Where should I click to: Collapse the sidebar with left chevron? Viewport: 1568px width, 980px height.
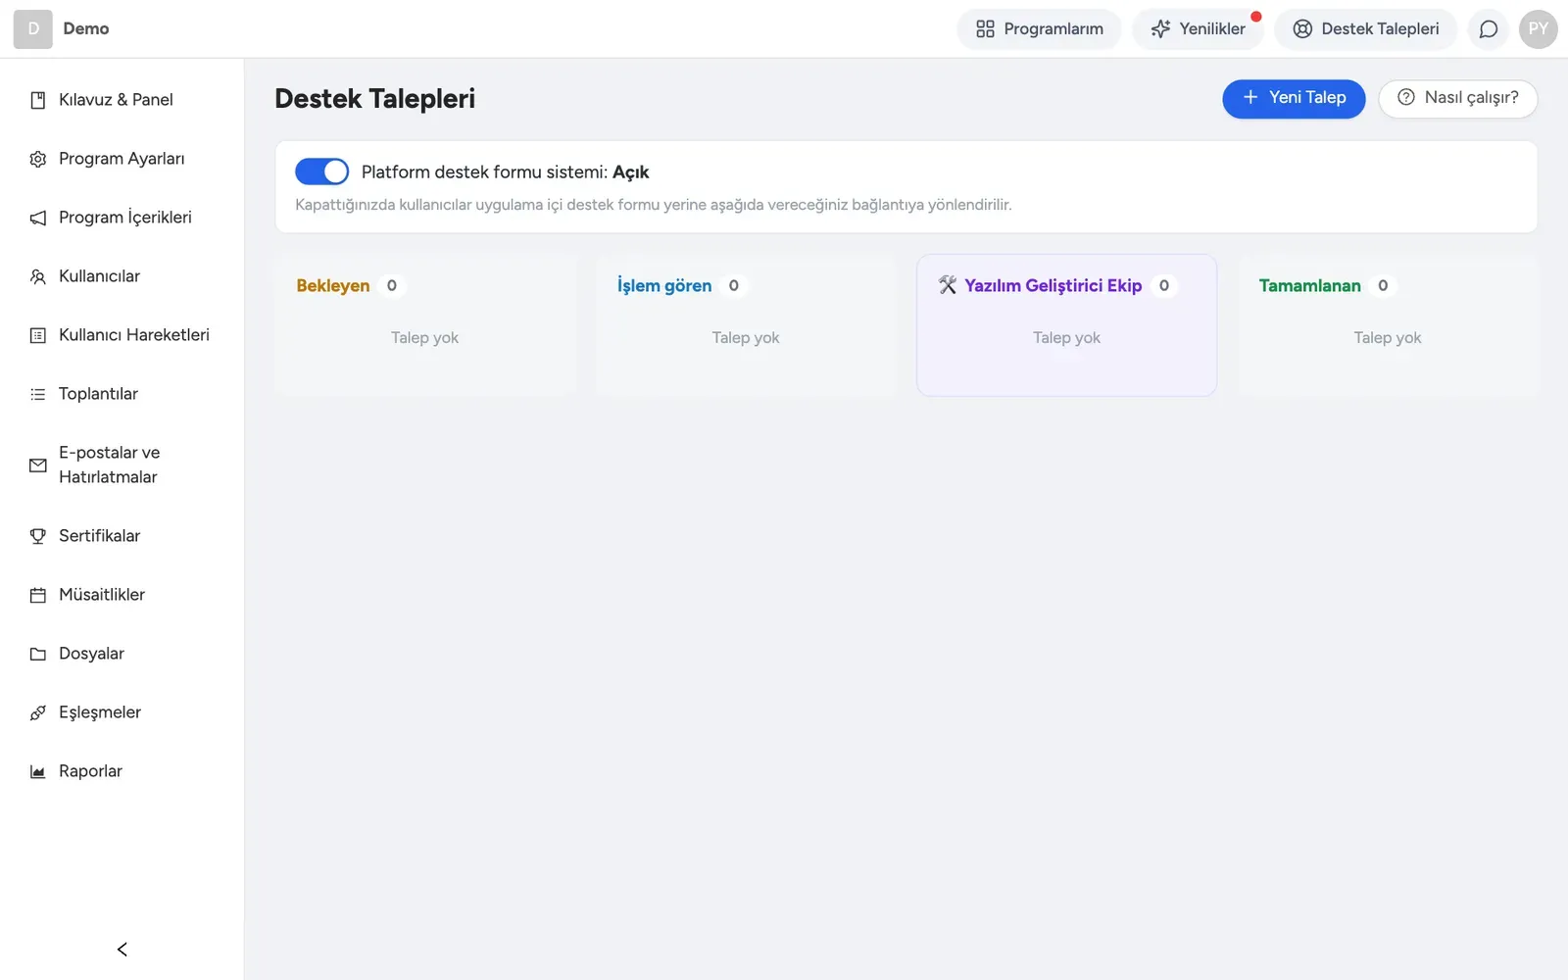coord(122,949)
